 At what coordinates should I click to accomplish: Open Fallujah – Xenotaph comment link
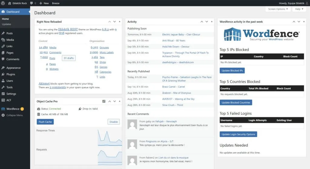[x=166, y=121]
